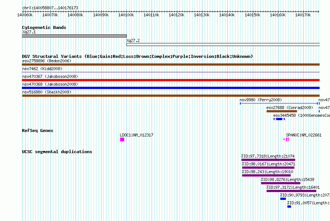Click the 140150k ruler tick label
The width and height of the screenshot is (330, 221).
click(x=253, y=15)
